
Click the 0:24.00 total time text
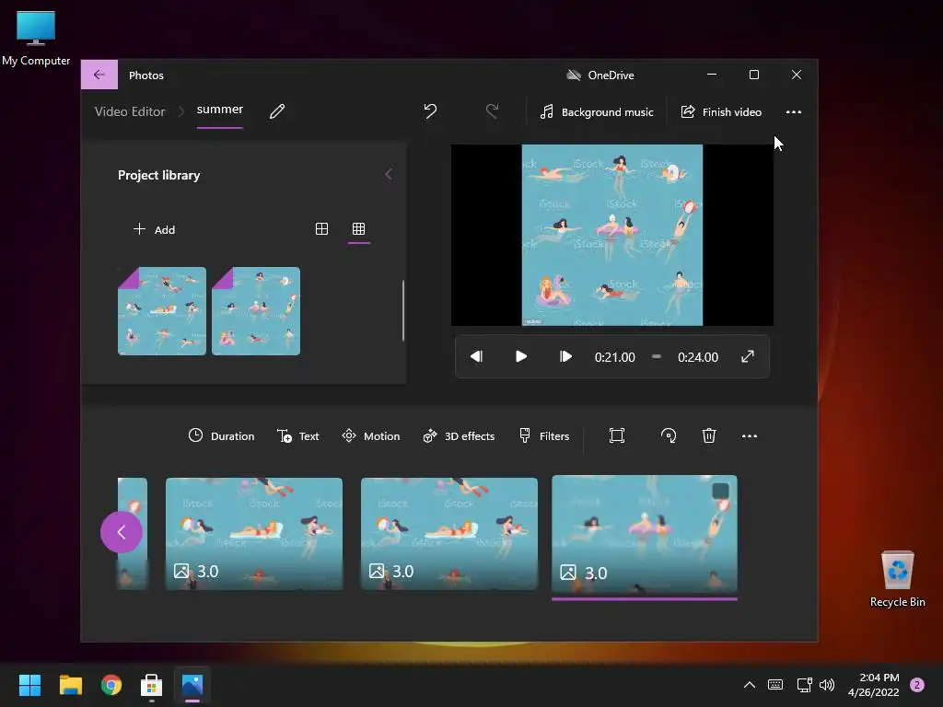tap(698, 357)
